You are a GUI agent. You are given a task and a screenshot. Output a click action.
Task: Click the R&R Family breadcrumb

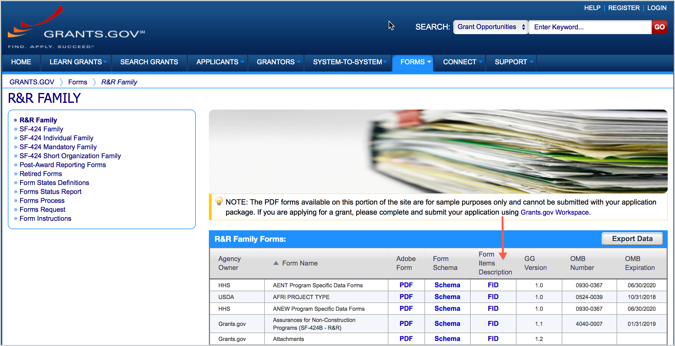tap(119, 82)
